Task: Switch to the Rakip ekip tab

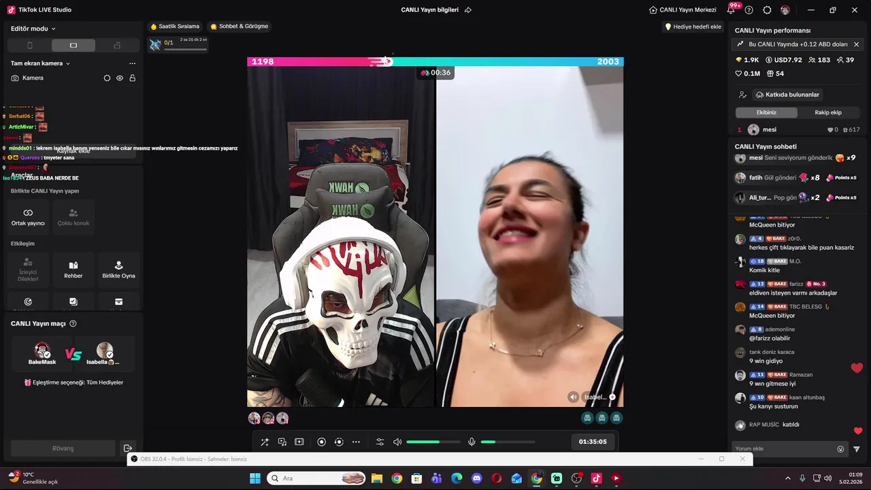Action: click(x=828, y=112)
